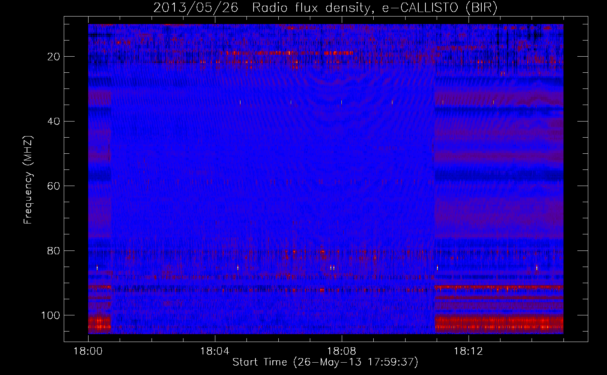This screenshot has height=375, width=607.
Task: Click the 80 frequency tick label
Action: click(x=54, y=251)
